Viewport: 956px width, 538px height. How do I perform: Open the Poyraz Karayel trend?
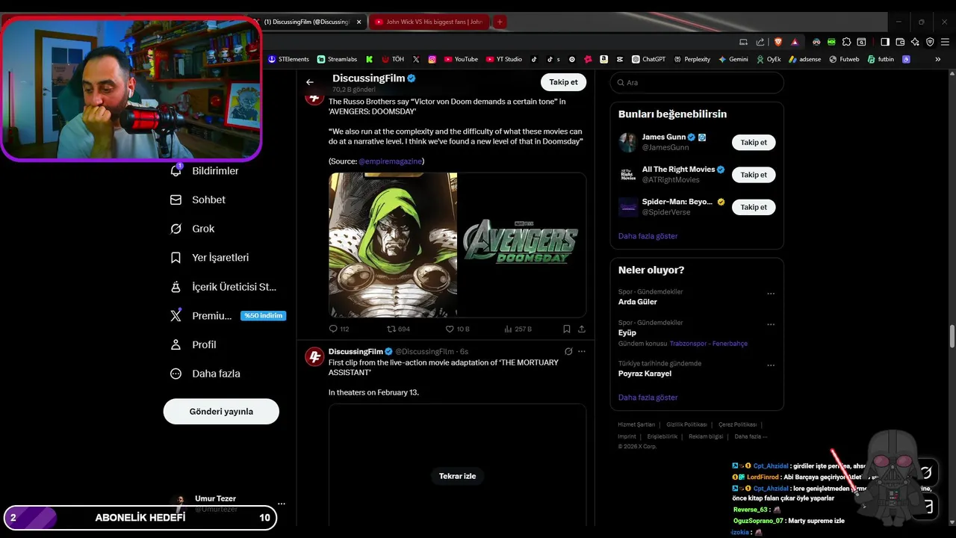pos(645,374)
